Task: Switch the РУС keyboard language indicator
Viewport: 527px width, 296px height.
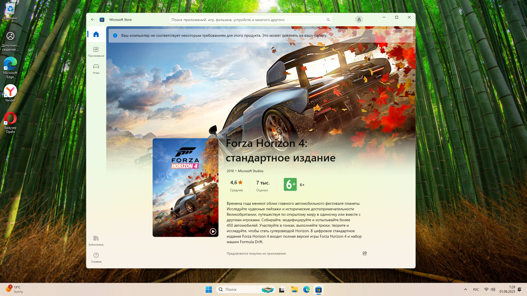Action: click(476, 289)
